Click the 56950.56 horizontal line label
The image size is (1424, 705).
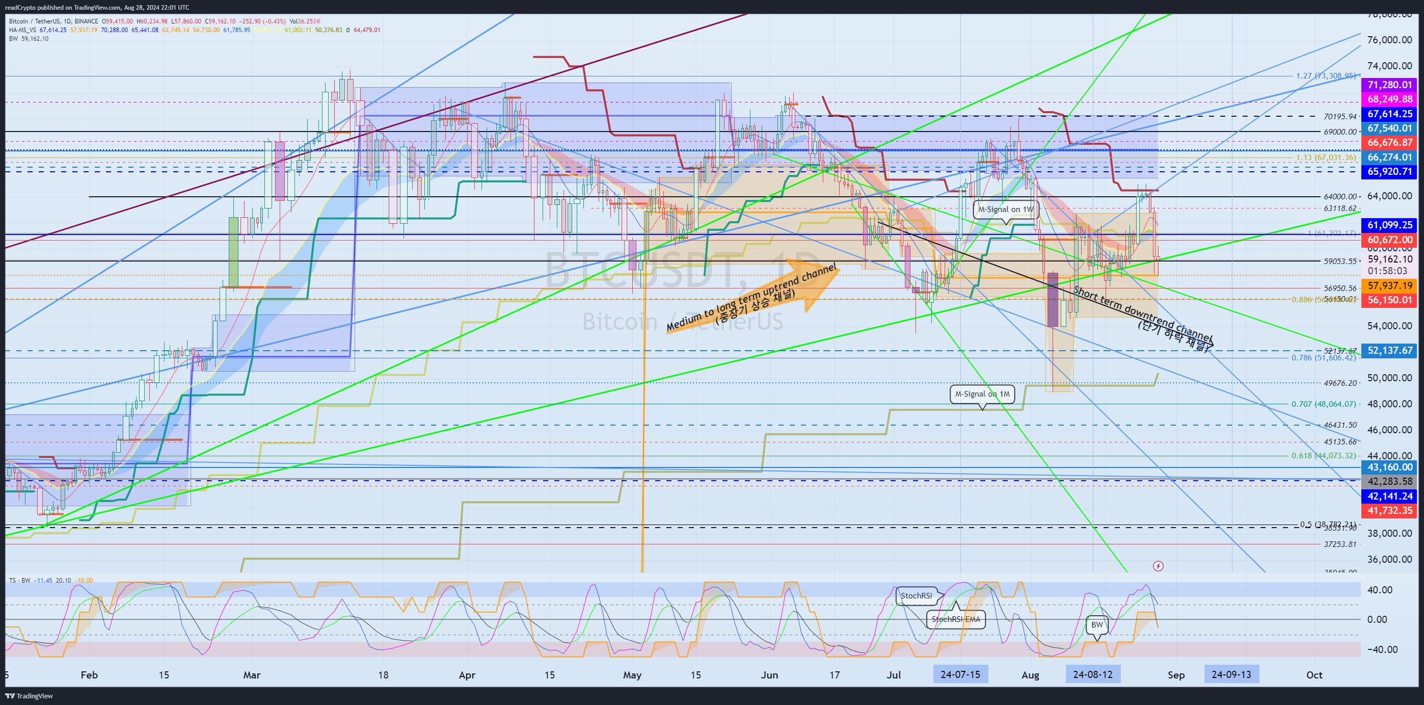click(x=1340, y=288)
